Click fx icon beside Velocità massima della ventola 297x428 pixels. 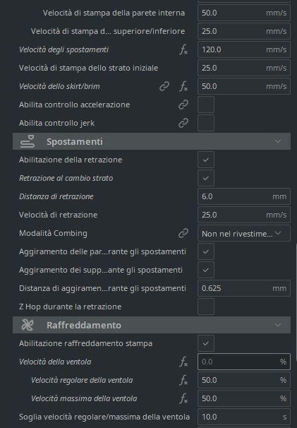(183, 398)
